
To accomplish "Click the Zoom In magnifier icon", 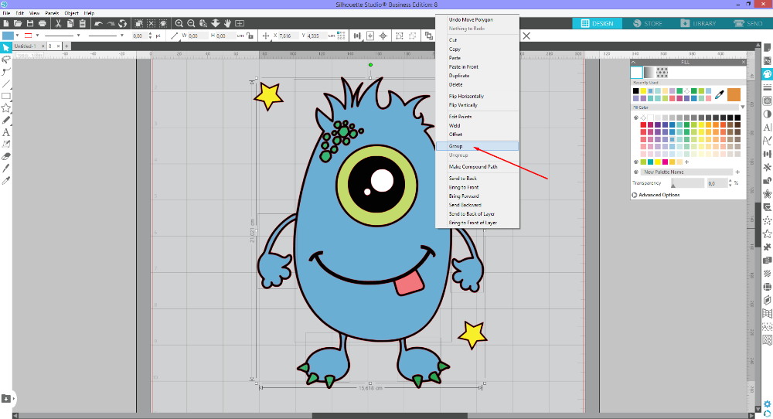I will click(x=179, y=23).
